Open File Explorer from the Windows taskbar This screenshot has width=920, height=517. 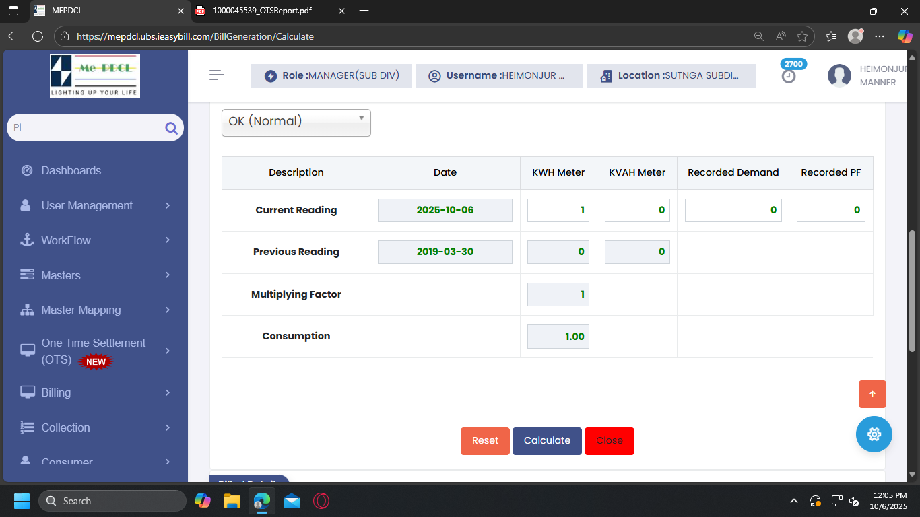232,501
